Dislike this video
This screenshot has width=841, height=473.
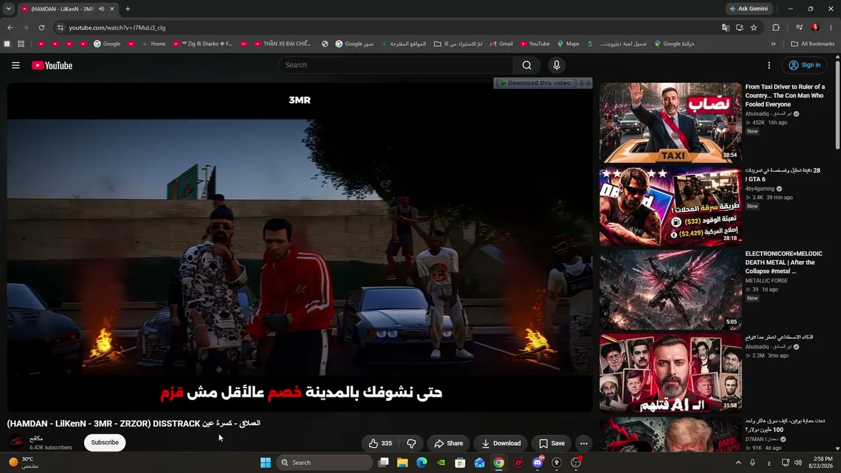411,443
